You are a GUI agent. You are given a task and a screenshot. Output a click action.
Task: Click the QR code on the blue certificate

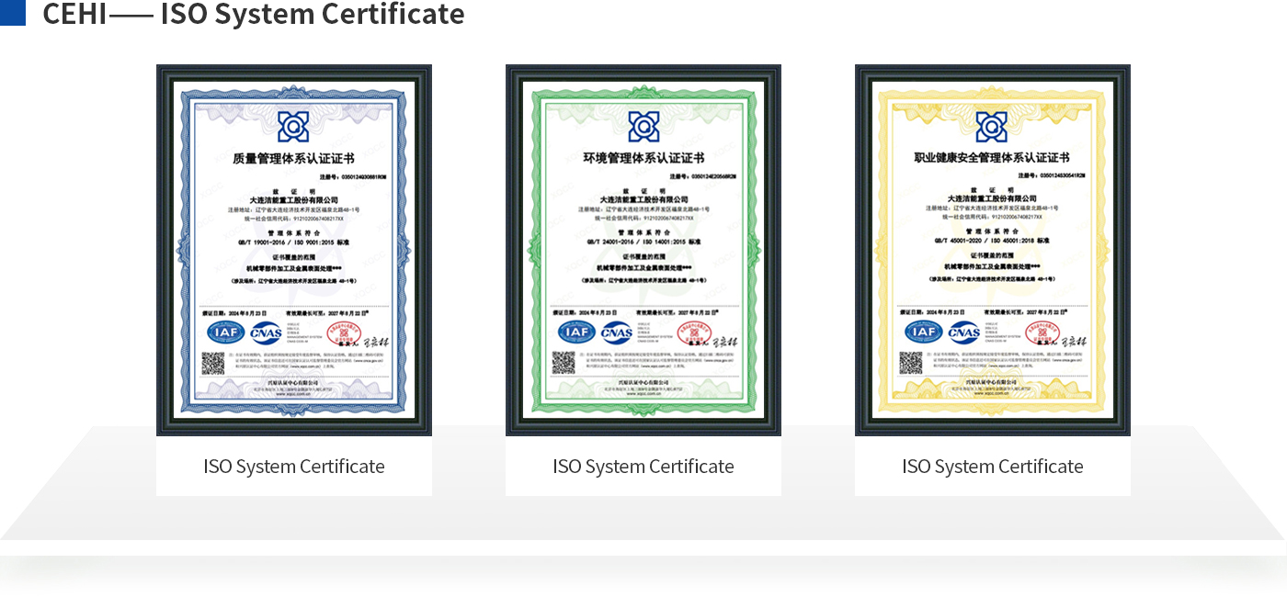[x=213, y=363]
